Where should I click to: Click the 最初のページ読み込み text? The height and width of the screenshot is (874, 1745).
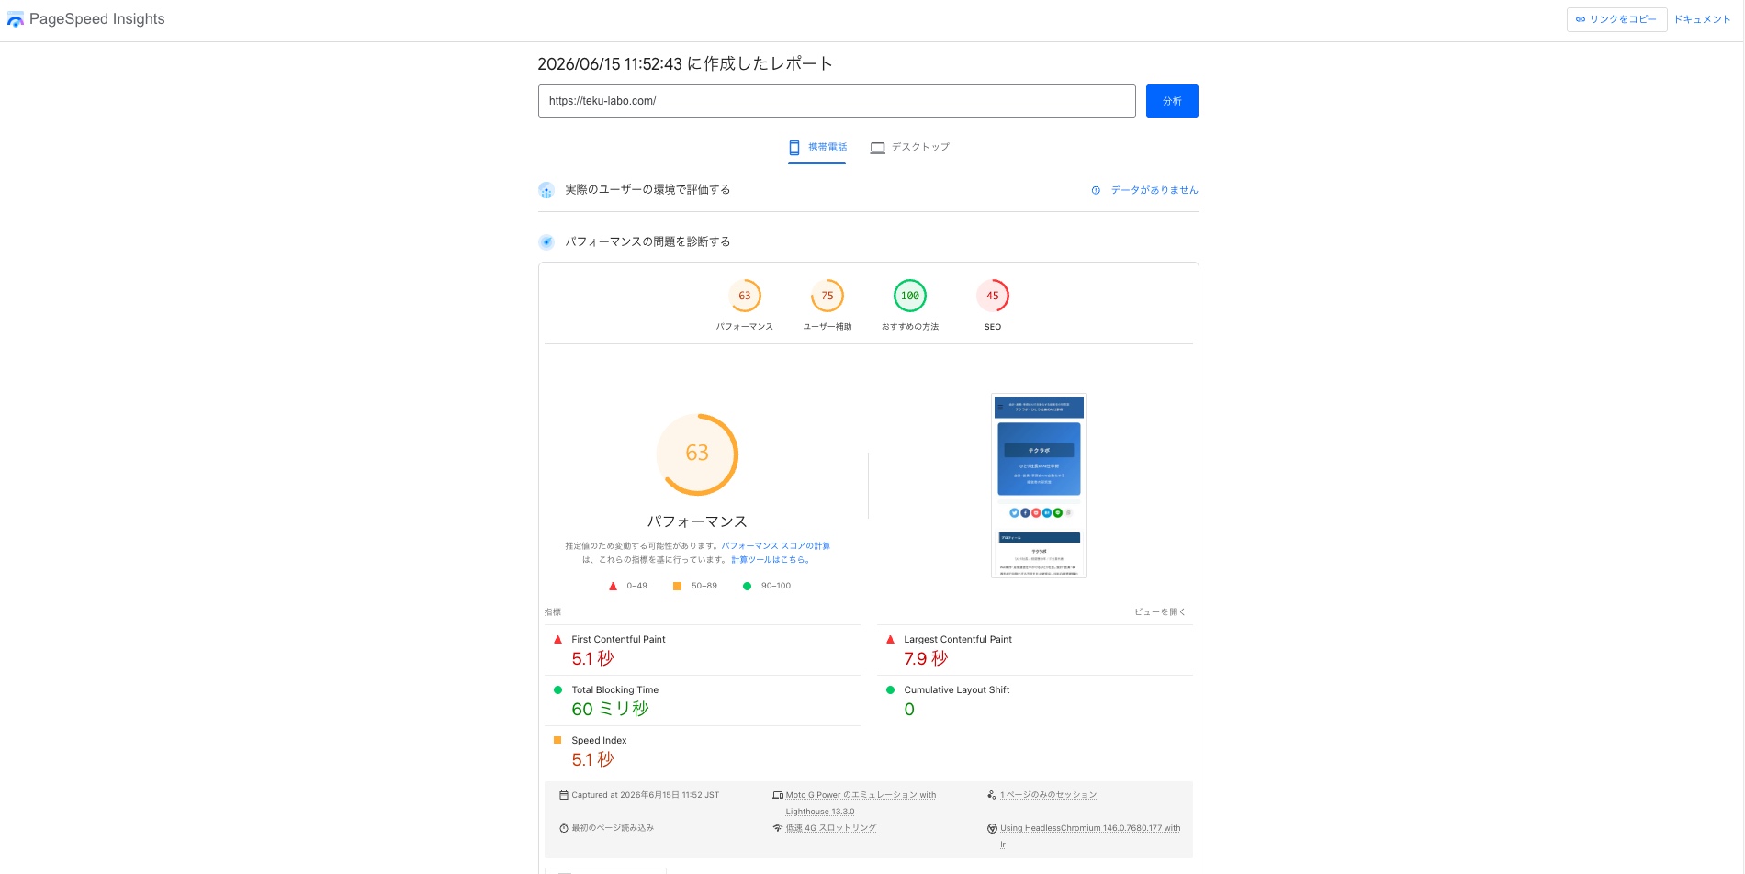pyautogui.click(x=613, y=828)
